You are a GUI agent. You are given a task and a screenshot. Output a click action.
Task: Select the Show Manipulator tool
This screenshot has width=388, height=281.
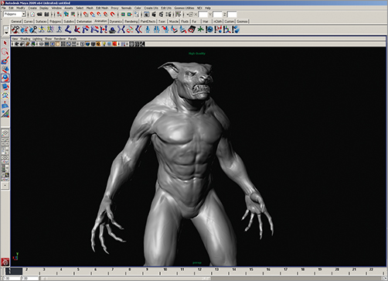pyautogui.click(x=5, y=114)
